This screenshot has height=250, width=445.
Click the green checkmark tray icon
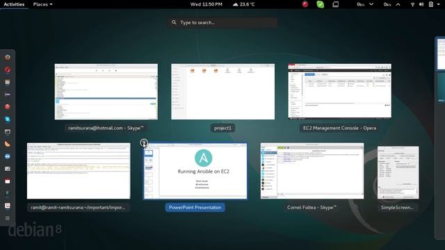[321, 4]
